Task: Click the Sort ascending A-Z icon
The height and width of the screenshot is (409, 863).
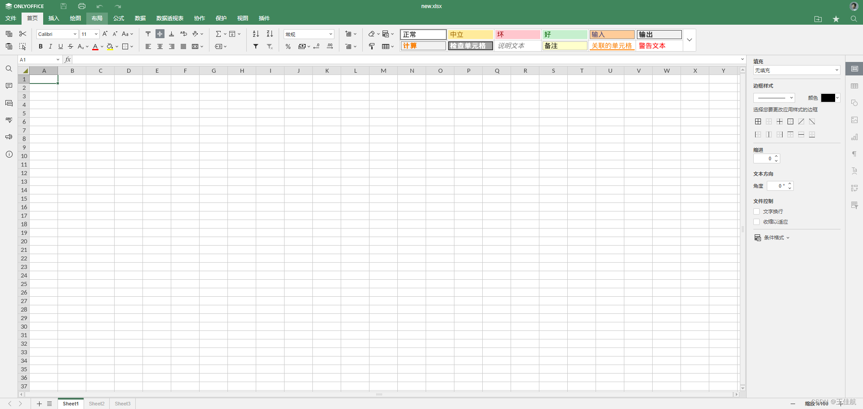Action: 256,34
